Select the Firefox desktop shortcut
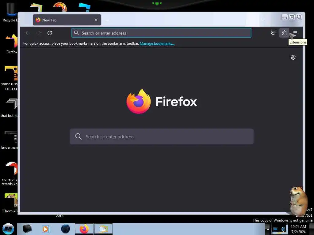Viewport: 314px width, 235px height. [11, 44]
